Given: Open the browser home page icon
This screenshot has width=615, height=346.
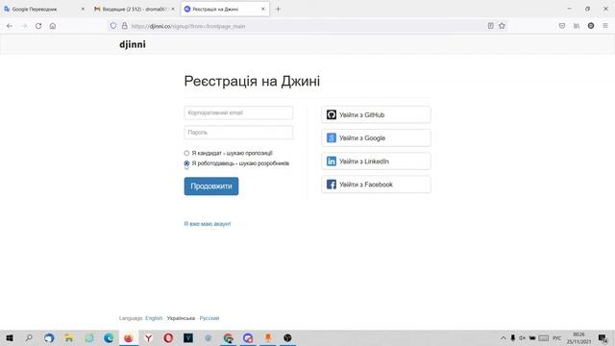Looking at the screenshot, I should [x=53, y=26].
